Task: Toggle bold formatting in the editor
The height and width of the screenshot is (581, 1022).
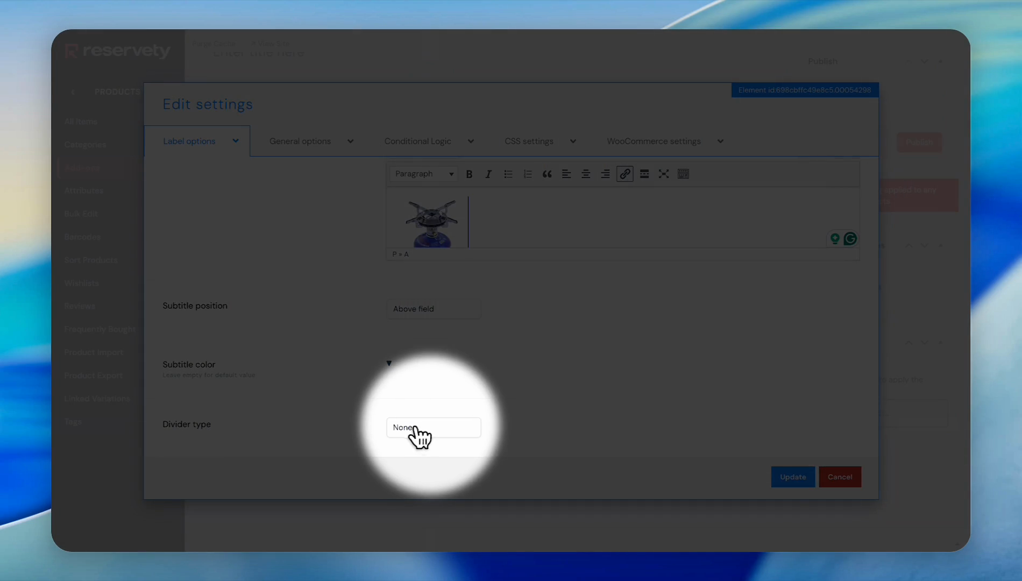Action: click(469, 174)
